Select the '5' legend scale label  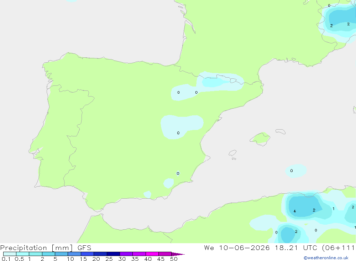55,259
